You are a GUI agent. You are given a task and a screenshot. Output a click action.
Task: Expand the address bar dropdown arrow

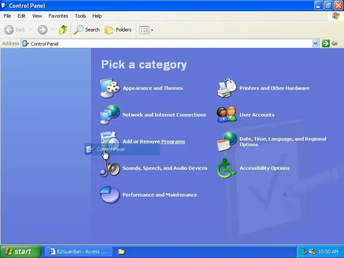(315, 43)
